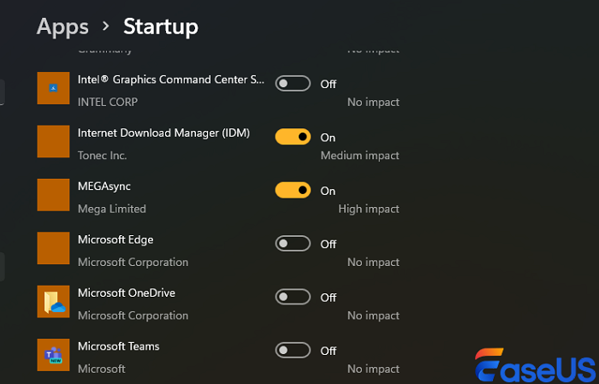Click the Microsoft publisher under Microsoft Teams
This screenshot has width=599, height=384.
[101, 369]
